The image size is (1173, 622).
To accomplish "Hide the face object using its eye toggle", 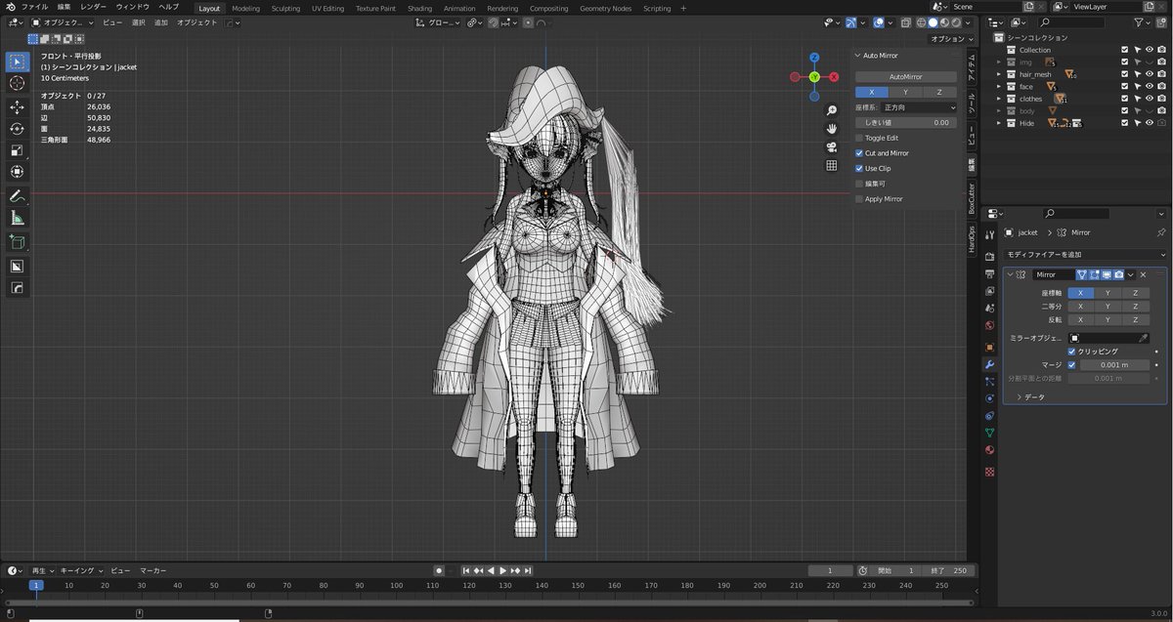I will coord(1150,86).
